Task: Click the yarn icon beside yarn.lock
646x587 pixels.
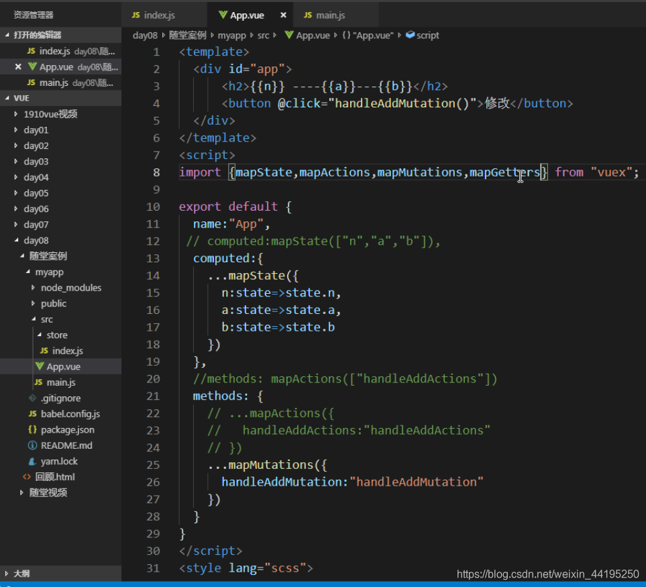Action: (x=32, y=462)
